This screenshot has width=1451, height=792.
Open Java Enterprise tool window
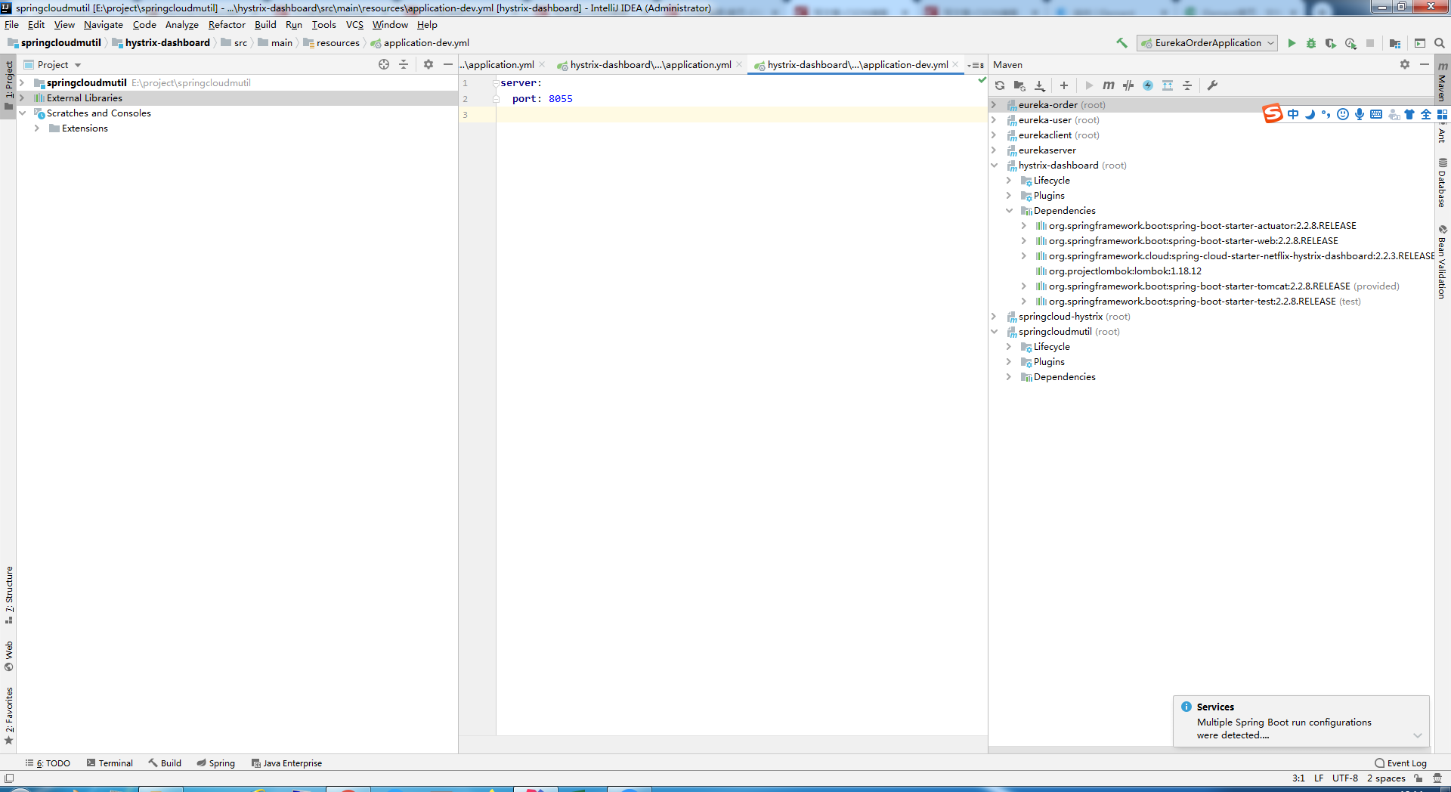286,763
